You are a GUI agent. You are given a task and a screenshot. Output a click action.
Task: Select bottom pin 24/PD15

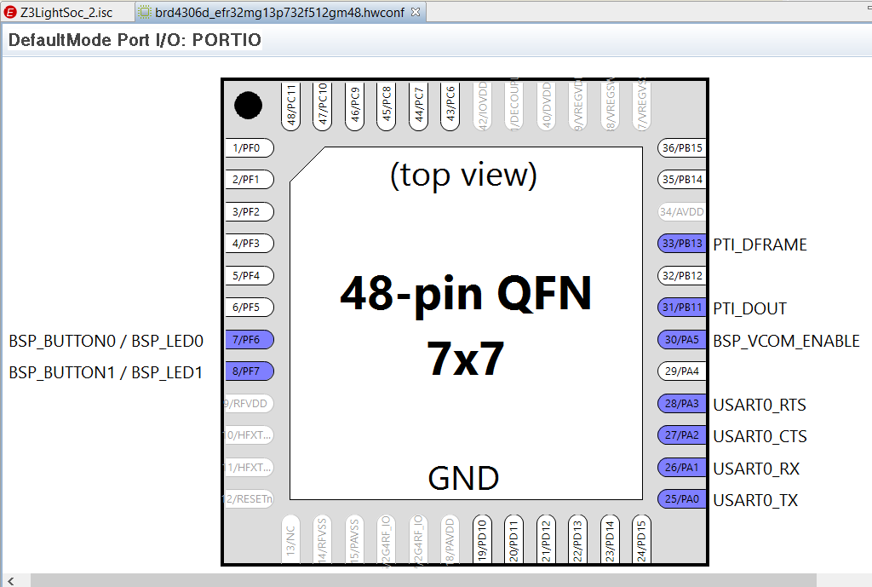[x=642, y=539]
